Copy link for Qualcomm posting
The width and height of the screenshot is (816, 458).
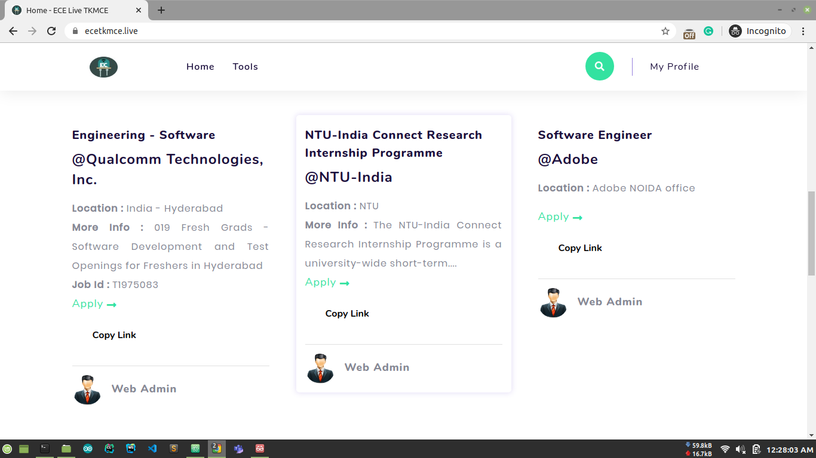(114, 335)
